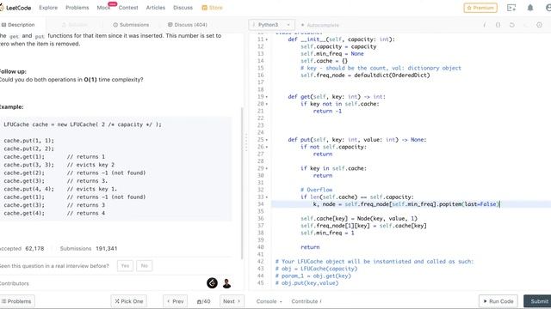
Task: Open the LeetCode home logo
Action: click(x=15, y=8)
